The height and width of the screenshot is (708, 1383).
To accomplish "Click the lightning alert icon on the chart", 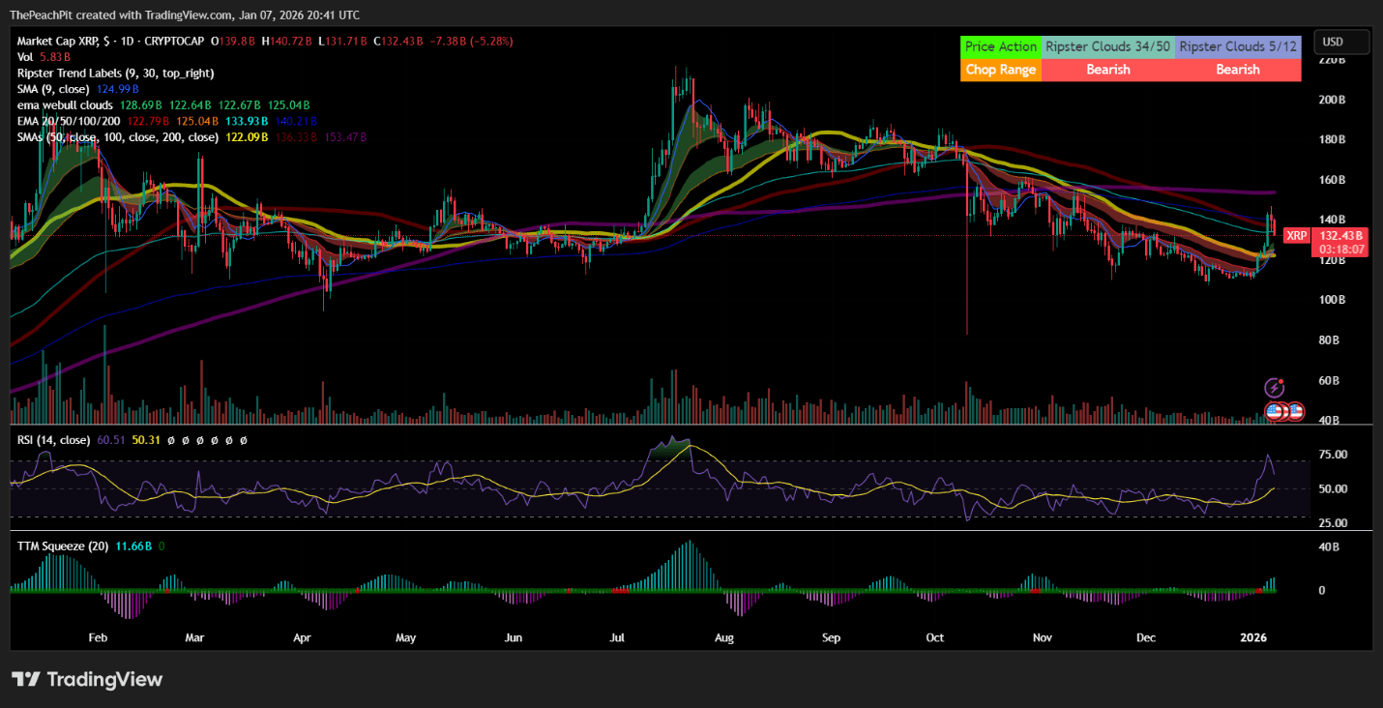I will click(1275, 385).
